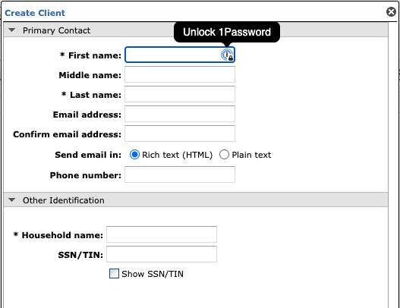Image resolution: width=400 pixels, height=308 pixels.
Task: Collapse the Other Identification section arrow
Action: (11, 200)
